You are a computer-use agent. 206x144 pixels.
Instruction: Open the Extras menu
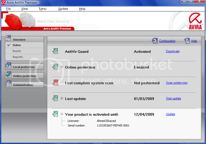[43, 9]
